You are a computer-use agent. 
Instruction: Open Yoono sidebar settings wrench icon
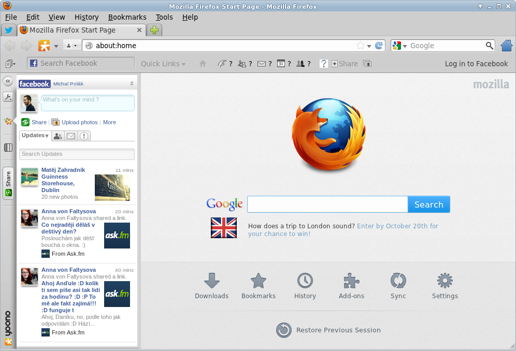pos(8,97)
